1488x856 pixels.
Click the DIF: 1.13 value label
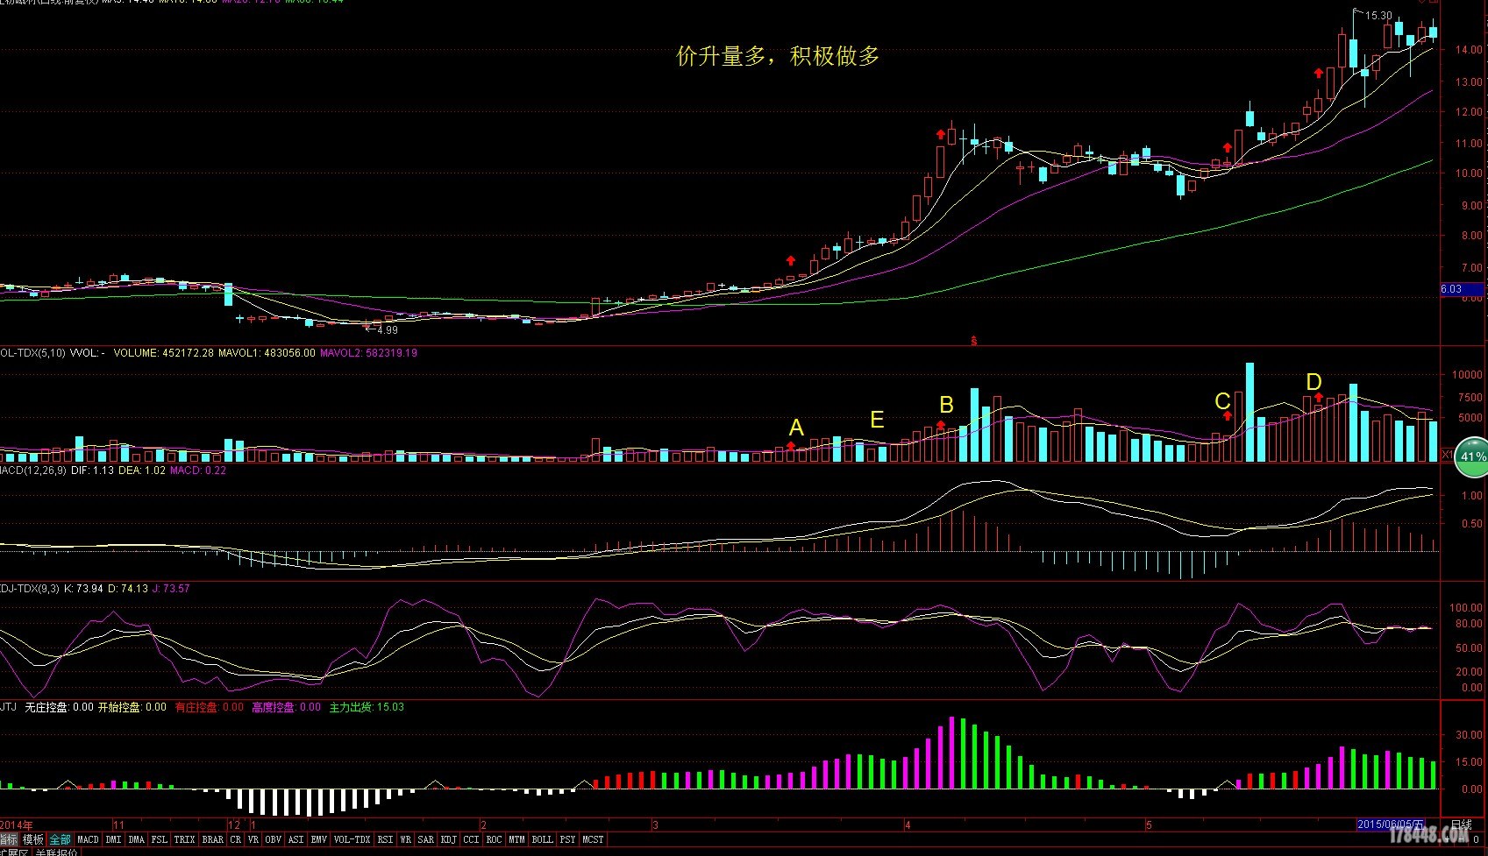tap(93, 470)
